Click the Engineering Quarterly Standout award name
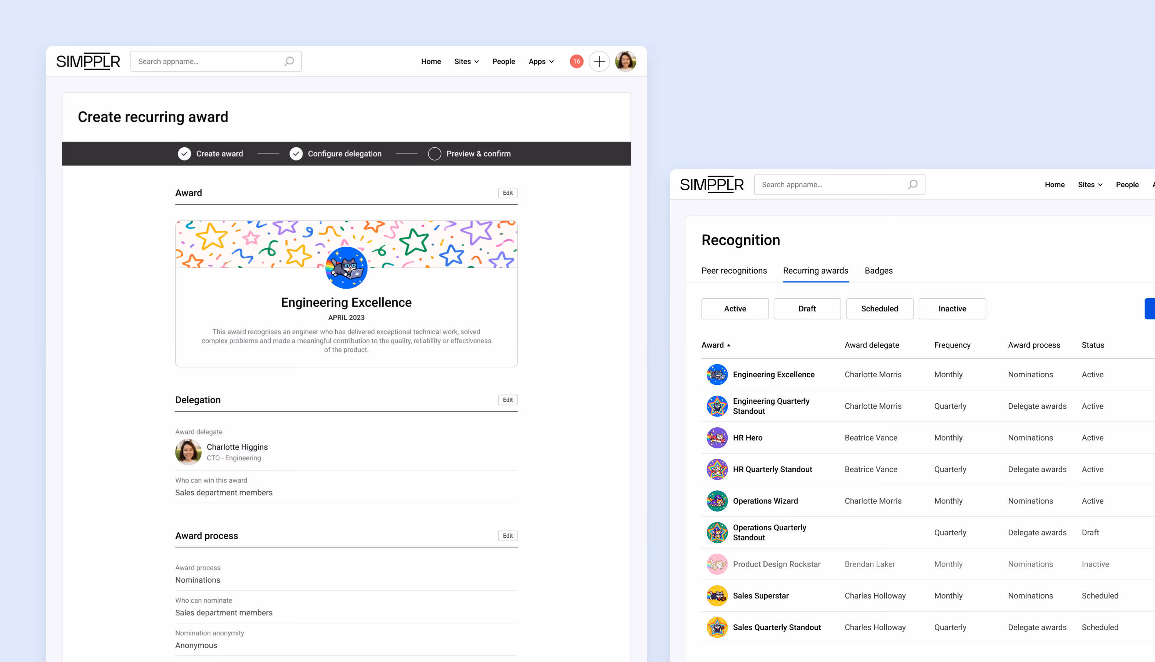Viewport: 1155px width, 662px height. pos(771,406)
